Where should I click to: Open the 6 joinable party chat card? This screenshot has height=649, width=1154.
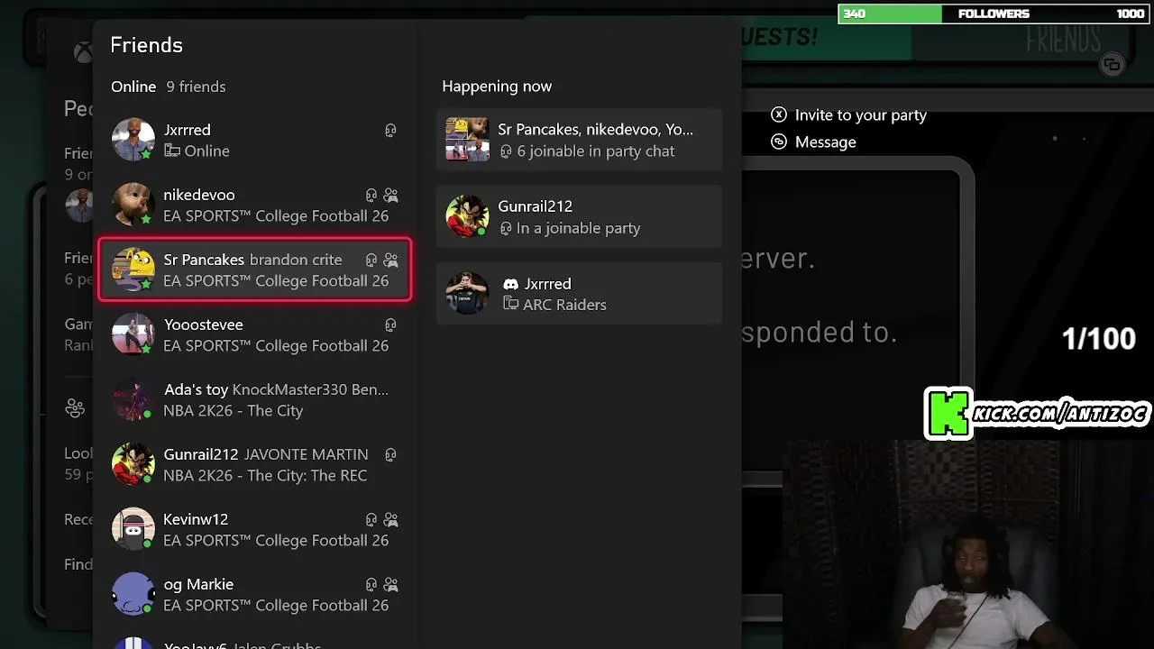(579, 140)
